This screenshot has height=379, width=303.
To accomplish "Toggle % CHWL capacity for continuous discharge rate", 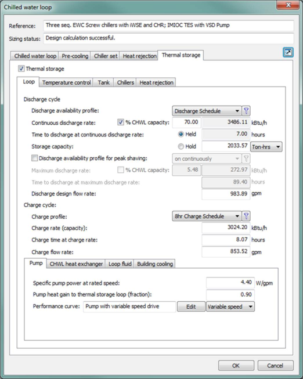I will click(120, 122).
